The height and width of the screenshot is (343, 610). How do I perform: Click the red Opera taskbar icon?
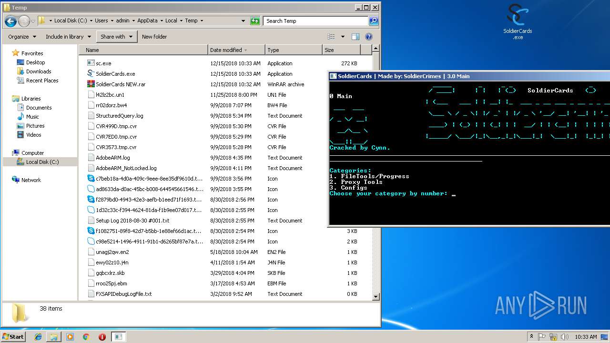102,337
